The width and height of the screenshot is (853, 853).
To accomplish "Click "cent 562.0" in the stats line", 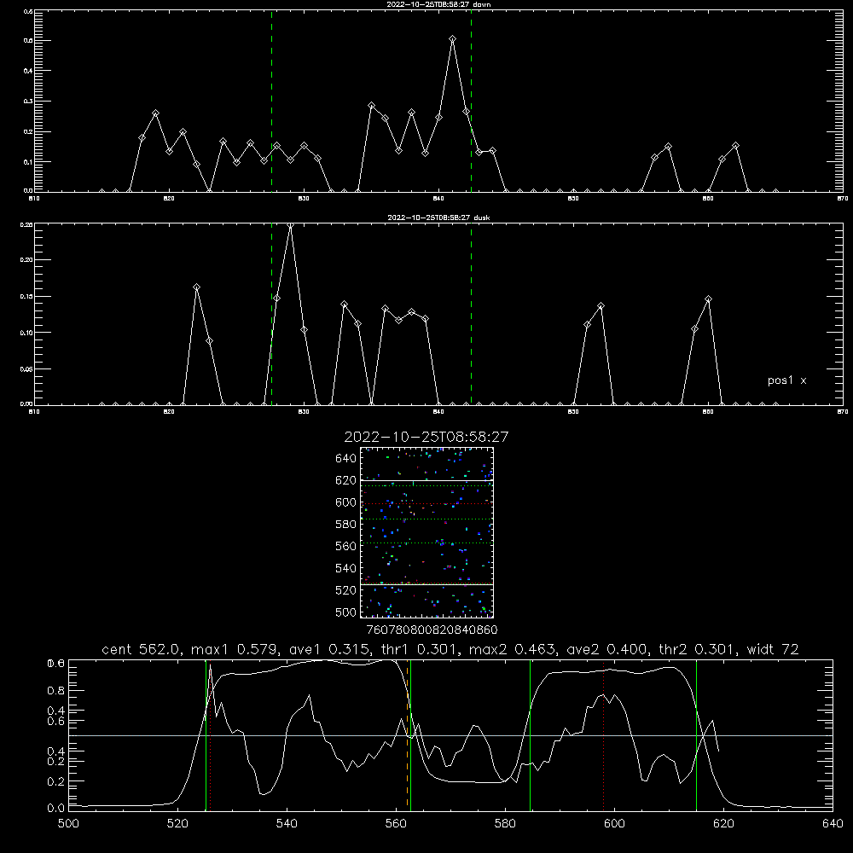I will point(141,649).
